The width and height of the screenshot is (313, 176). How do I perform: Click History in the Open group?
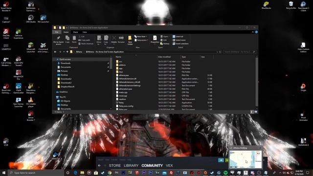165,44
